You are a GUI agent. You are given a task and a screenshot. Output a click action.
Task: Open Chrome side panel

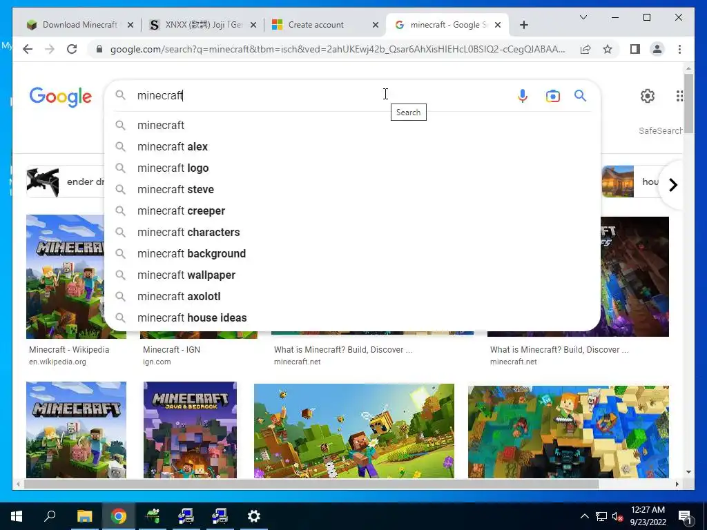click(635, 49)
